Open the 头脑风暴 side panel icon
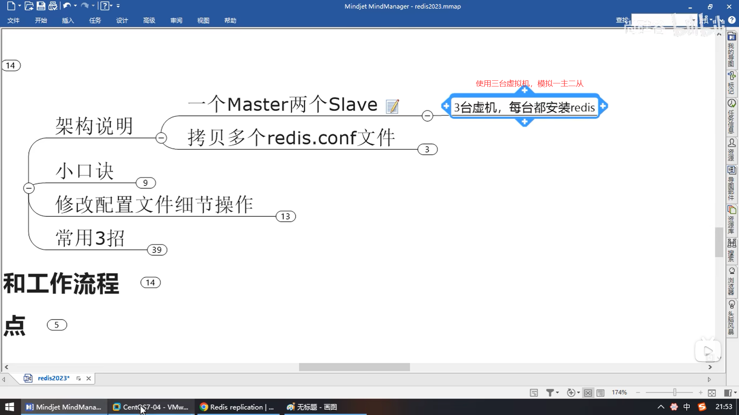Image resolution: width=739 pixels, height=415 pixels. 732,317
